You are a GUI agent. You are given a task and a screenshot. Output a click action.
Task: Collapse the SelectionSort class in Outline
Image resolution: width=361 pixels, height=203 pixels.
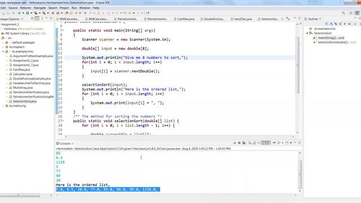tap(307, 33)
